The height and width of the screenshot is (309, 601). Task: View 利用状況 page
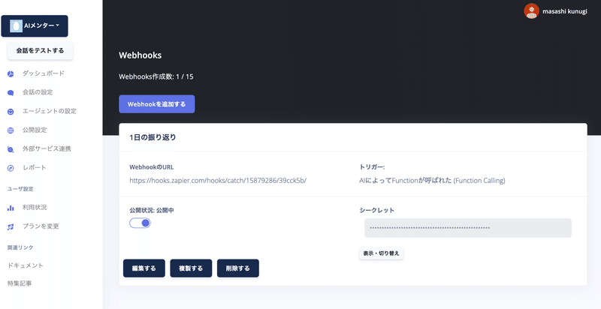35,208
